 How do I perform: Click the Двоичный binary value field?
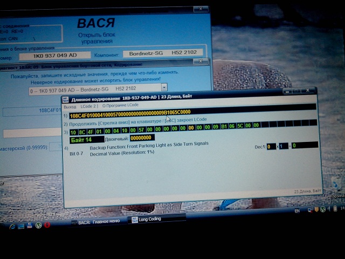[142, 138]
